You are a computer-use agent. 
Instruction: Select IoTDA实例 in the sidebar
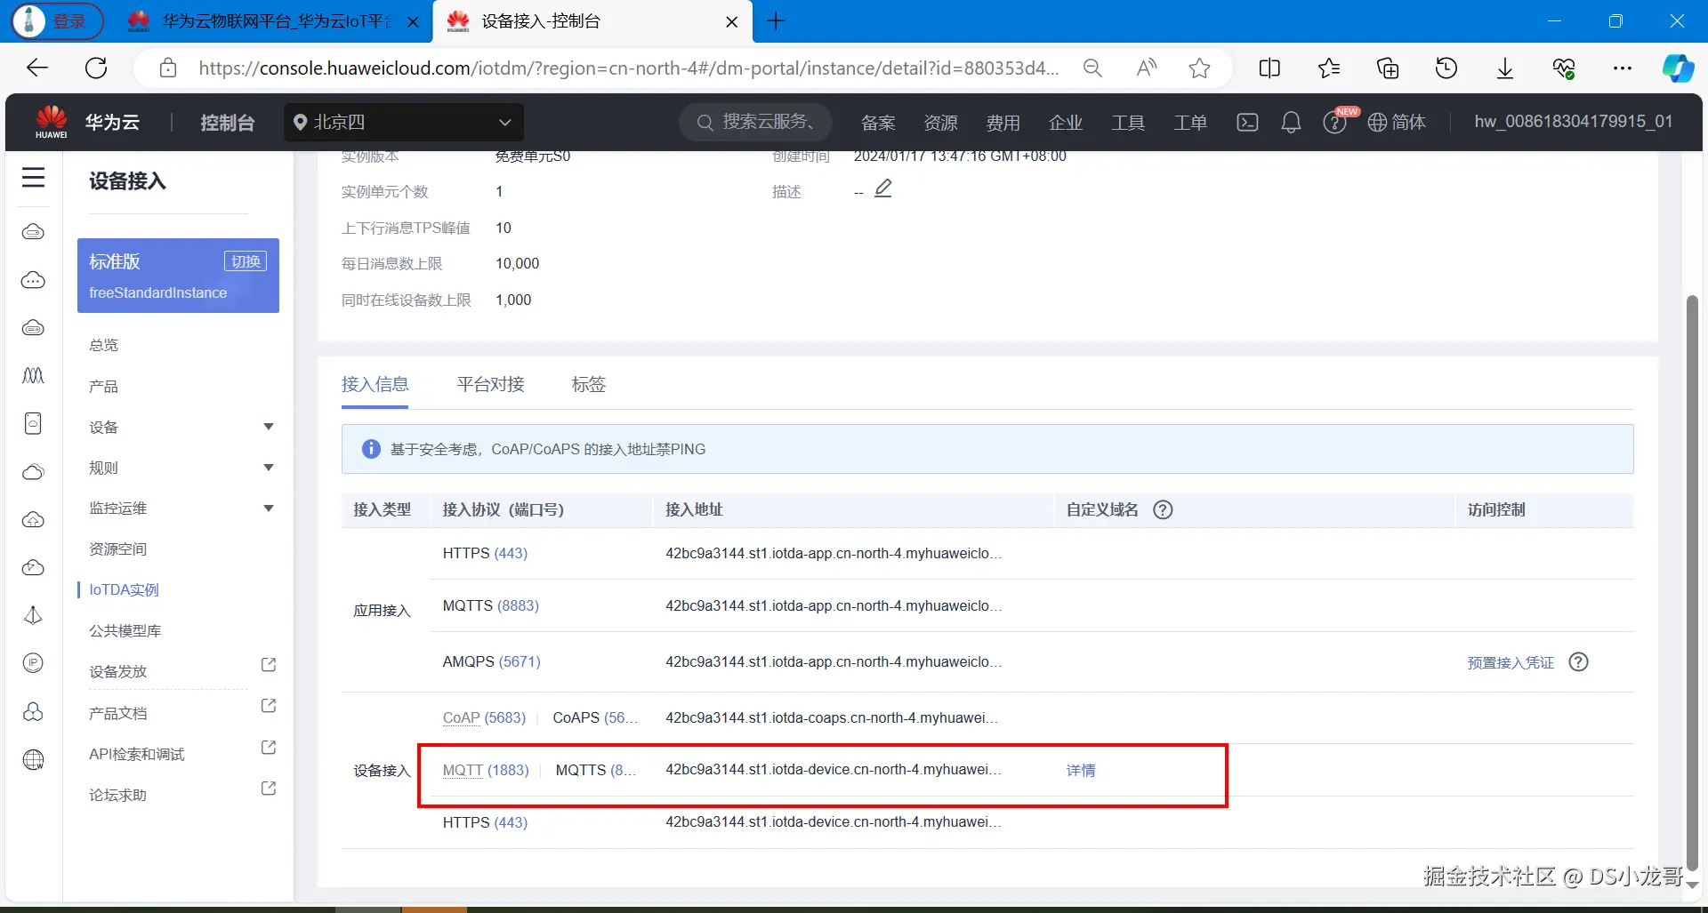coord(125,589)
